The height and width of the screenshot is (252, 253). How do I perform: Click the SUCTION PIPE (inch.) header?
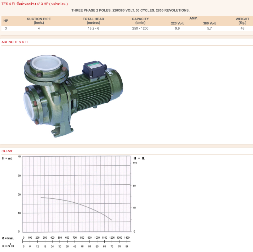pos(39,21)
